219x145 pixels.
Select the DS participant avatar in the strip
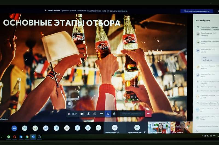[88, 128]
